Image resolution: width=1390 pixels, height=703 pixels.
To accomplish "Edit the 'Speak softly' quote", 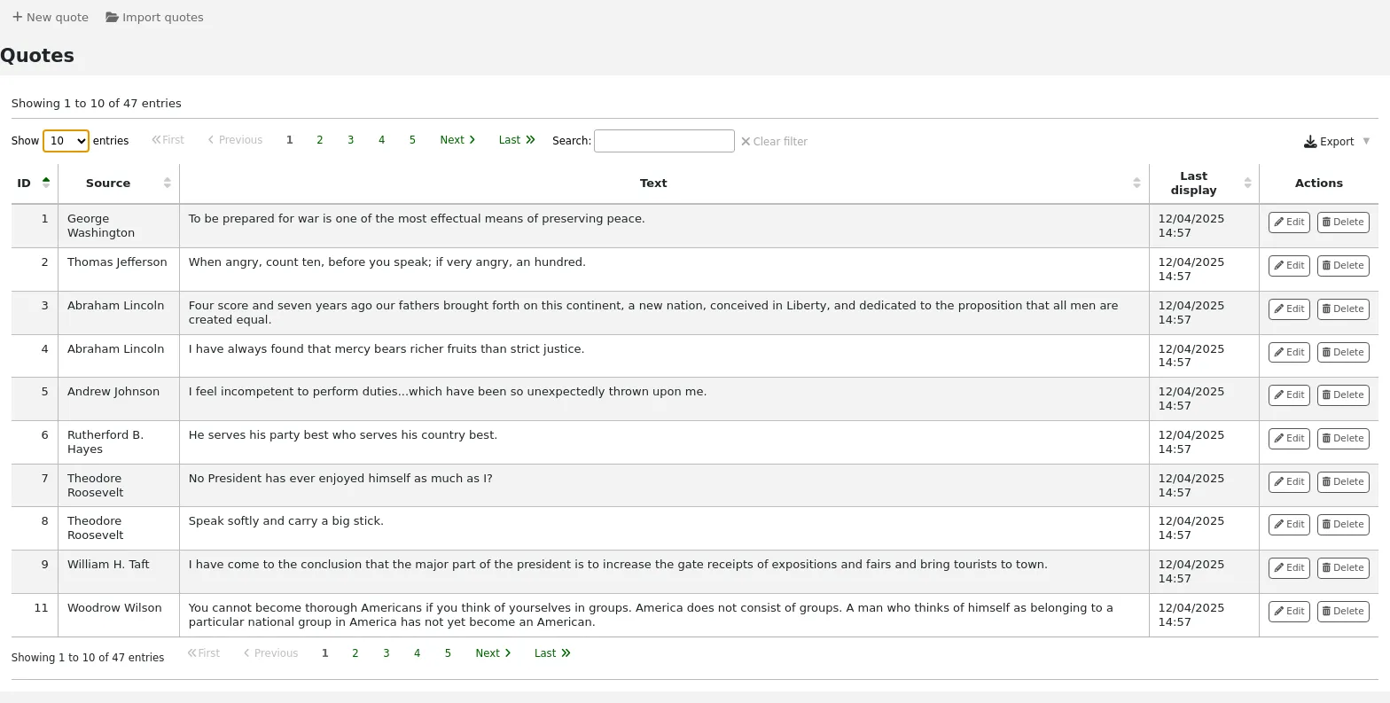I will 1289,525.
